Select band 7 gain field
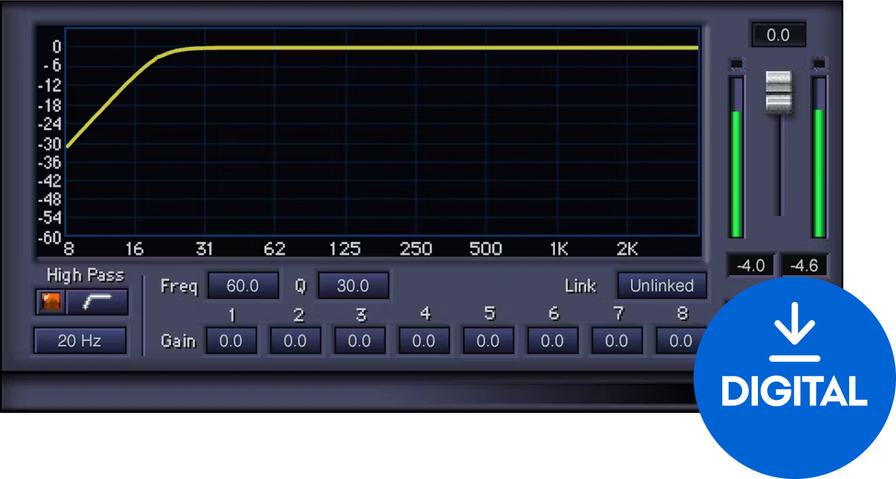 click(x=617, y=341)
